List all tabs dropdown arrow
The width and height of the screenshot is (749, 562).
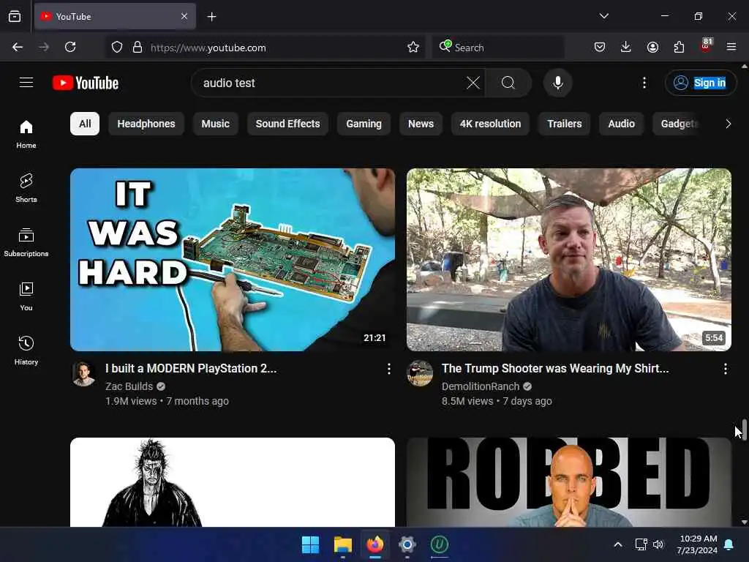[x=603, y=16]
